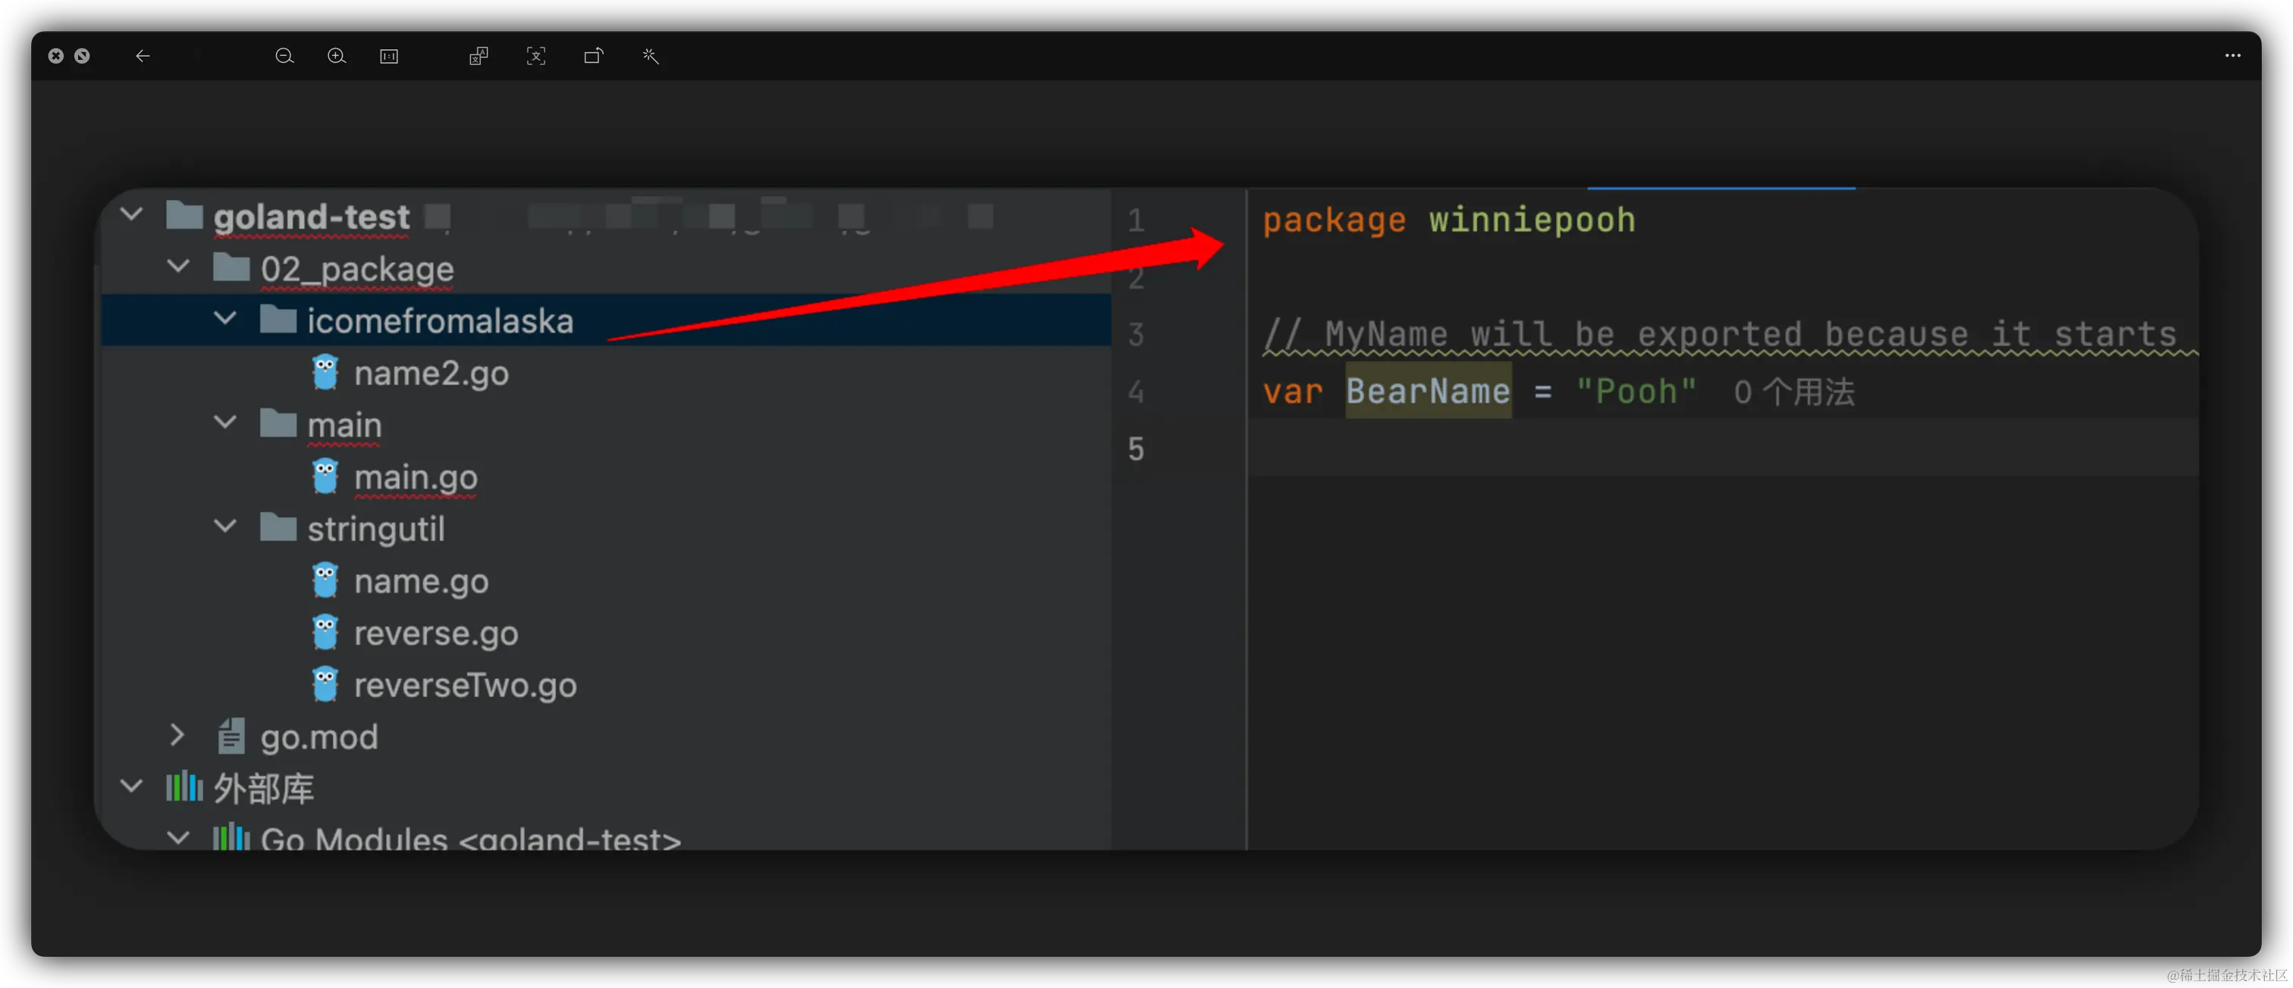The width and height of the screenshot is (2293, 988).
Task: Open main.go in the tree
Action: [x=416, y=477]
